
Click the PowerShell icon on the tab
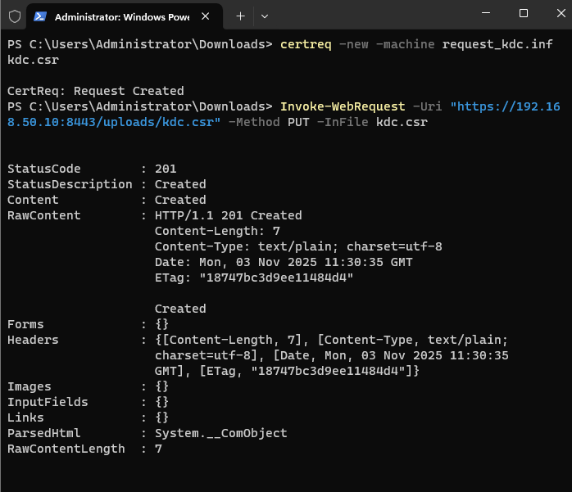[39, 16]
